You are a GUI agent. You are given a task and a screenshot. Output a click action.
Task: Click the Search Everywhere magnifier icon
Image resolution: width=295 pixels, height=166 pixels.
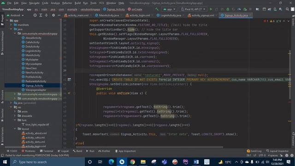pyautogui.click(x=287, y=9)
